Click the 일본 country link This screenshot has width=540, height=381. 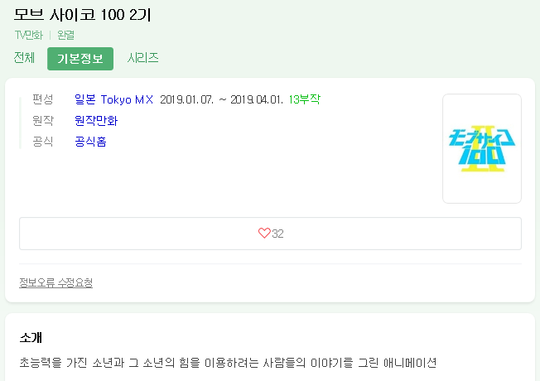coord(84,99)
